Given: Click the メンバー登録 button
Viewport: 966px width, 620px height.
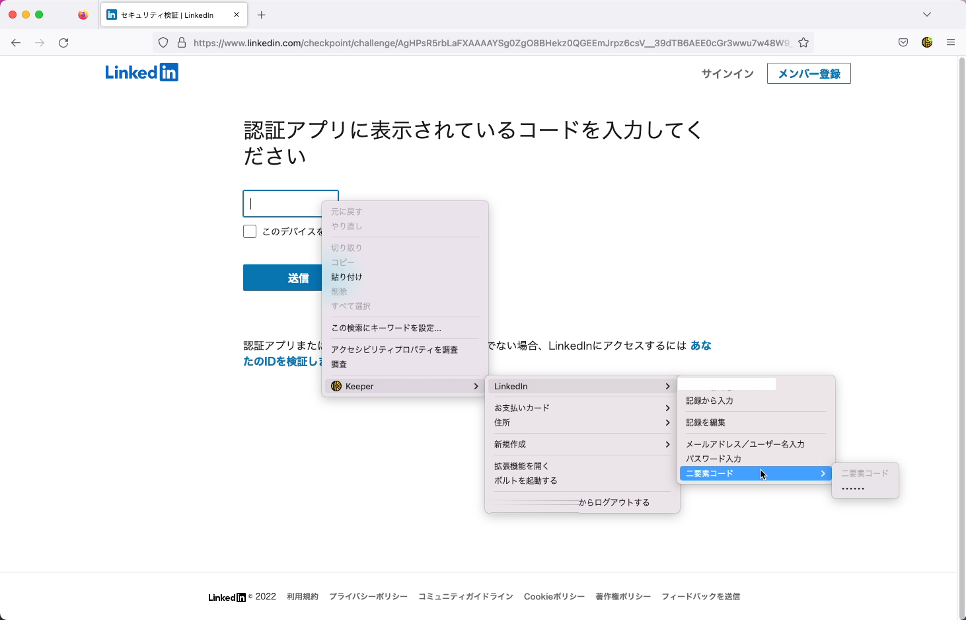Looking at the screenshot, I should [x=809, y=73].
